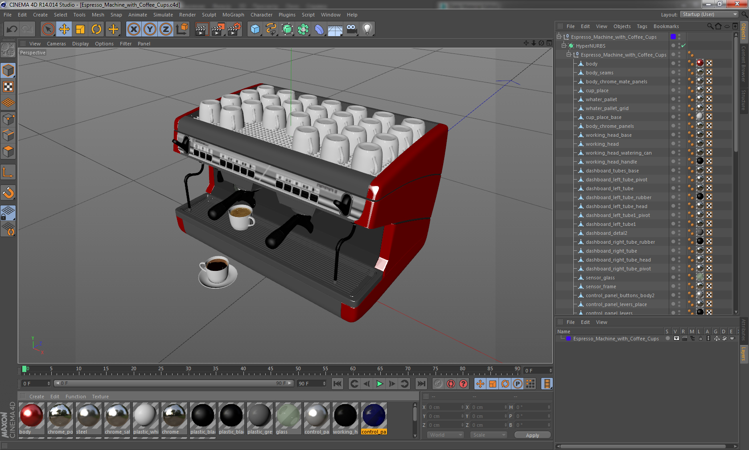Screen dimensions: 749x450
Task: Click the Coordinate System icon
Action: (182, 29)
